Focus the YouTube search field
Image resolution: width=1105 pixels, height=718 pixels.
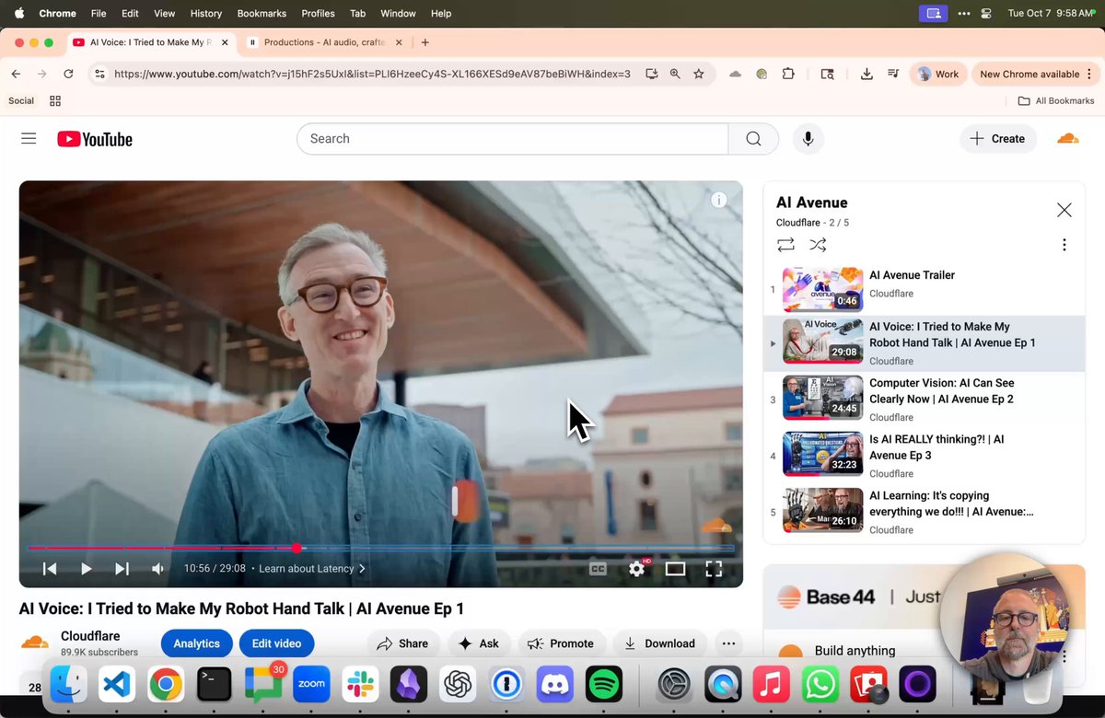tap(512, 139)
